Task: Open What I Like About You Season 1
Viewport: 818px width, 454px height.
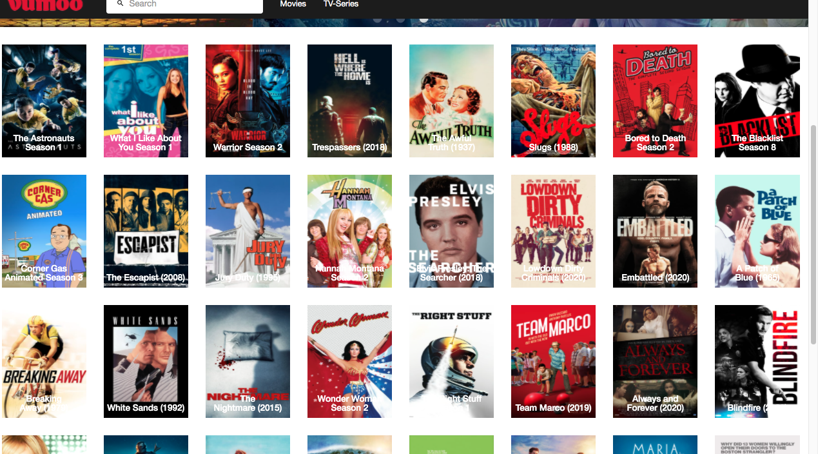Action: [x=146, y=101]
